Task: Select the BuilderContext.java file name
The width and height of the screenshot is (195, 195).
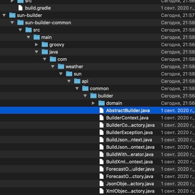Action: click(127, 118)
